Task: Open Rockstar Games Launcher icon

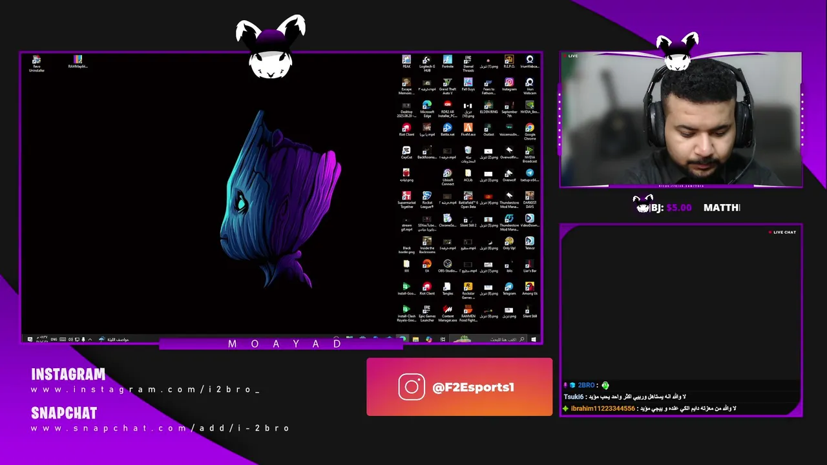Action: click(x=468, y=289)
